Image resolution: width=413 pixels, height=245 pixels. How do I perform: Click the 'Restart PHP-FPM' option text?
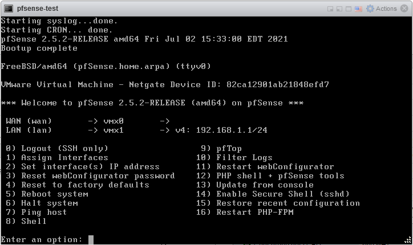[255, 212]
